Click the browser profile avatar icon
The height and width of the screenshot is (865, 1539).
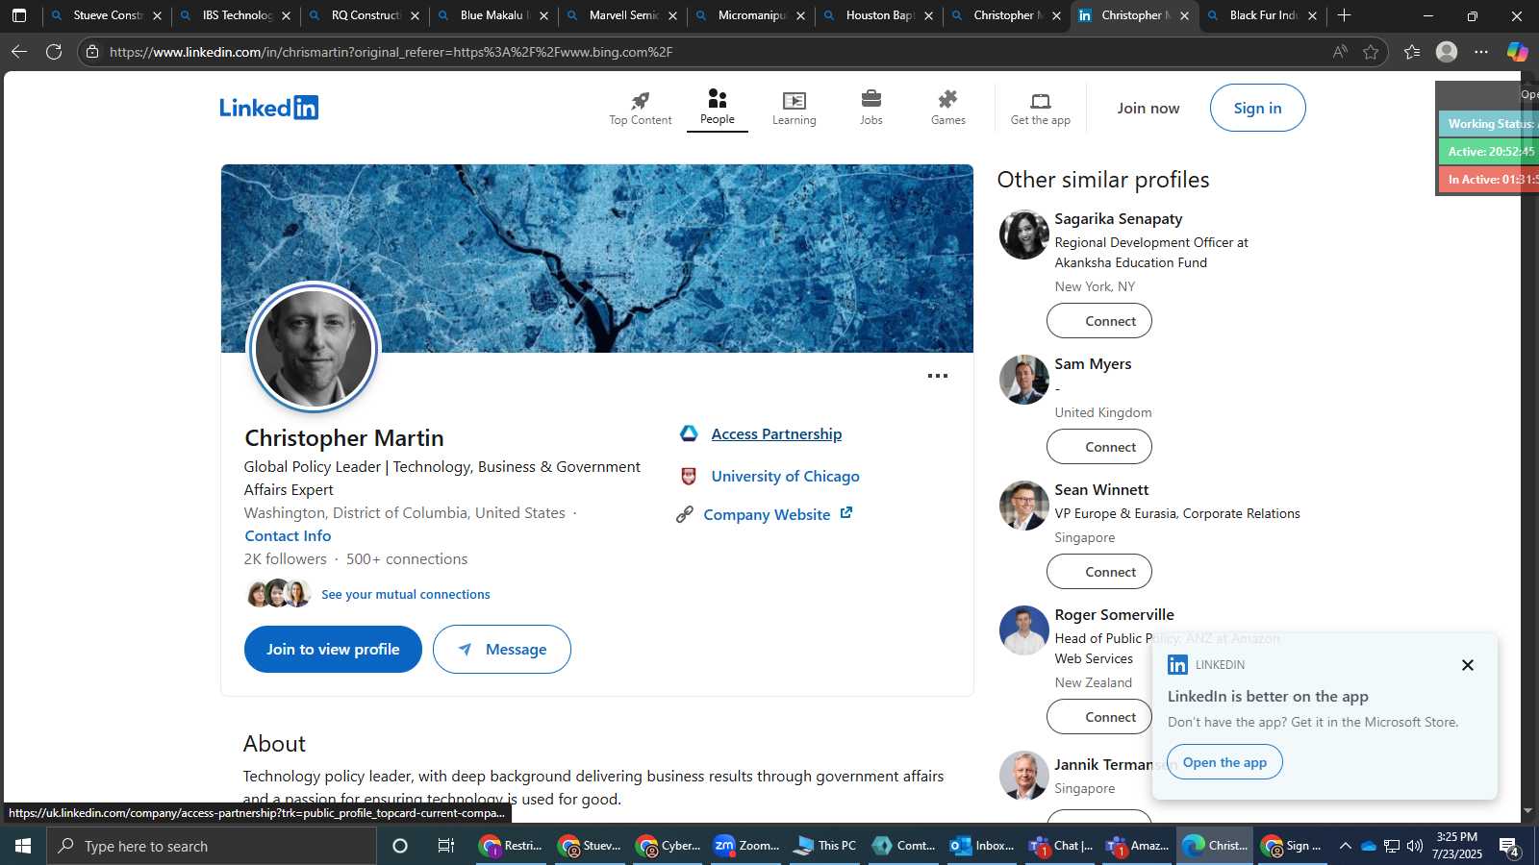point(1447,52)
